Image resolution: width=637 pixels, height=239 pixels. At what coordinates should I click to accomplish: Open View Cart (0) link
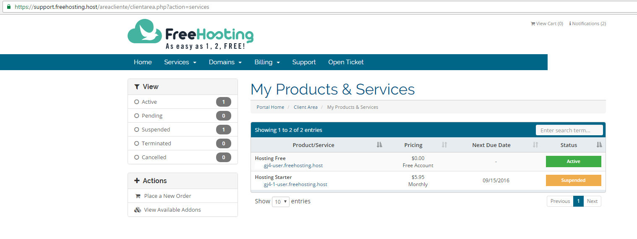(x=547, y=24)
